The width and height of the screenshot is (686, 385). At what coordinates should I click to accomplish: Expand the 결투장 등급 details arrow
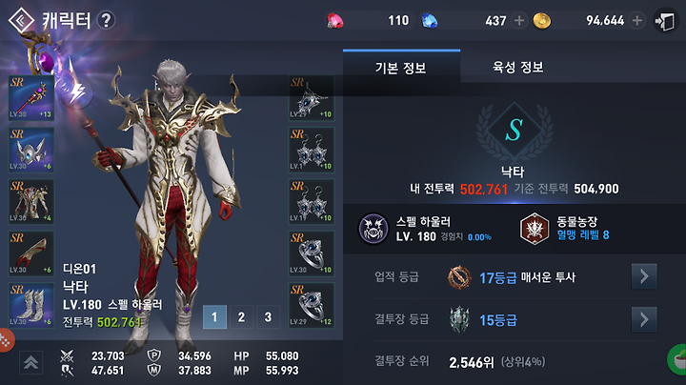pos(643,320)
